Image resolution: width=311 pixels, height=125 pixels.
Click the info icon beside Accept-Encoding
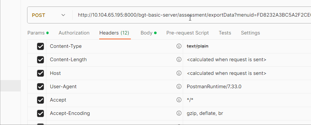pyautogui.click(x=179, y=113)
